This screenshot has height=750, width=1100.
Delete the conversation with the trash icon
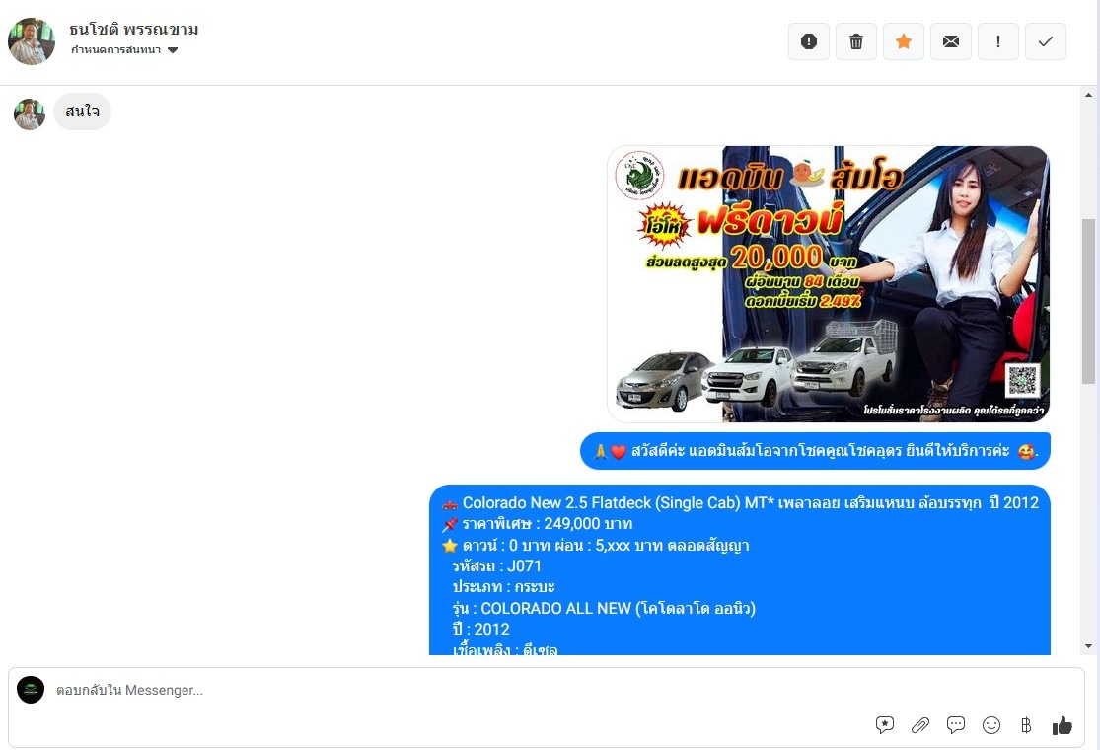856,41
